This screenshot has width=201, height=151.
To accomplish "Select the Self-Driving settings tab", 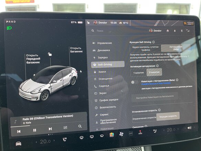I will point(108,64).
